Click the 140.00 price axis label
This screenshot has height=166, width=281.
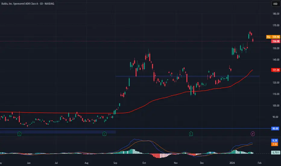276,60
